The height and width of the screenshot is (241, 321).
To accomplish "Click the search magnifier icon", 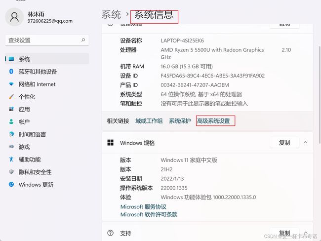I will coord(83,40).
